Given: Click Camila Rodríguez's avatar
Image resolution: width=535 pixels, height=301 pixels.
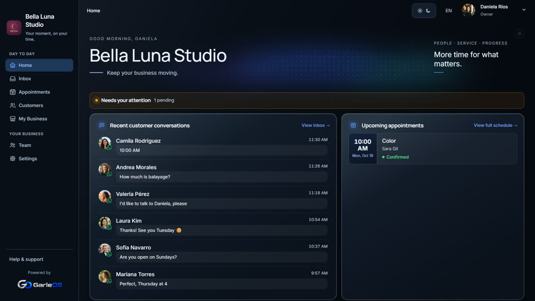Looking at the screenshot, I should 105,143.
